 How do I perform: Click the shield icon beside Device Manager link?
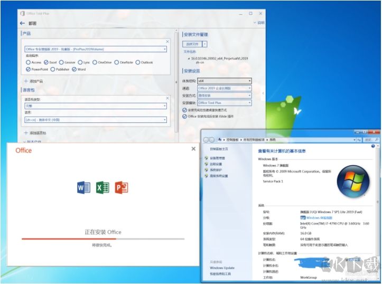click(x=207, y=158)
